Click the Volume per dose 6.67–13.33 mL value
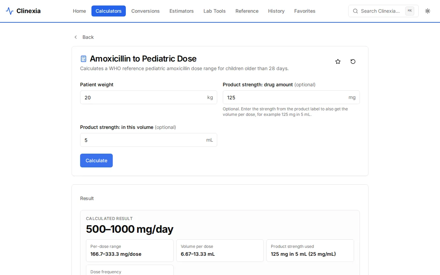Viewport: 440px width, 275px height. (198, 254)
